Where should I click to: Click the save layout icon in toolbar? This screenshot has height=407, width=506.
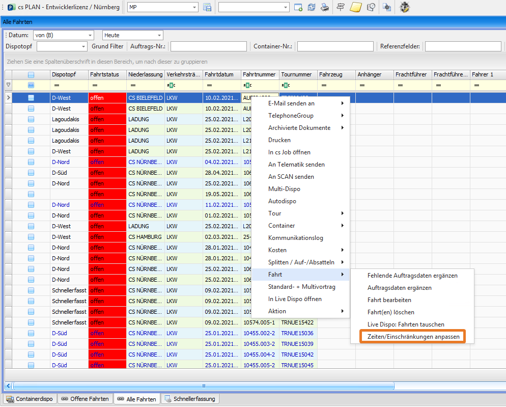[x=207, y=7]
